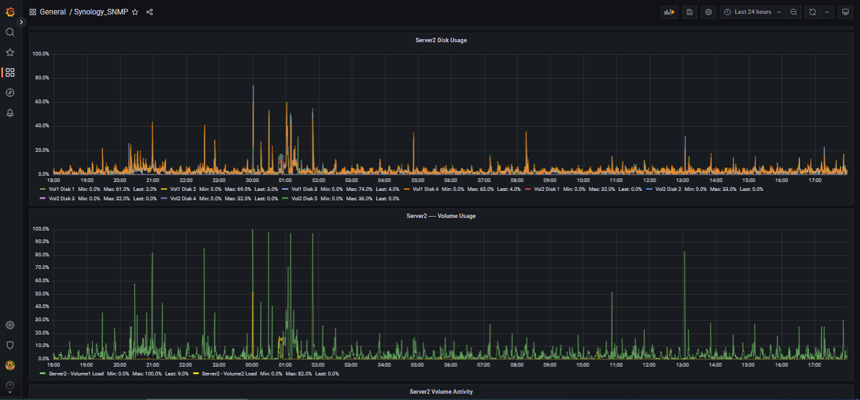Click the General folder breadcrumb link
860x400 pixels.
pos(52,12)
